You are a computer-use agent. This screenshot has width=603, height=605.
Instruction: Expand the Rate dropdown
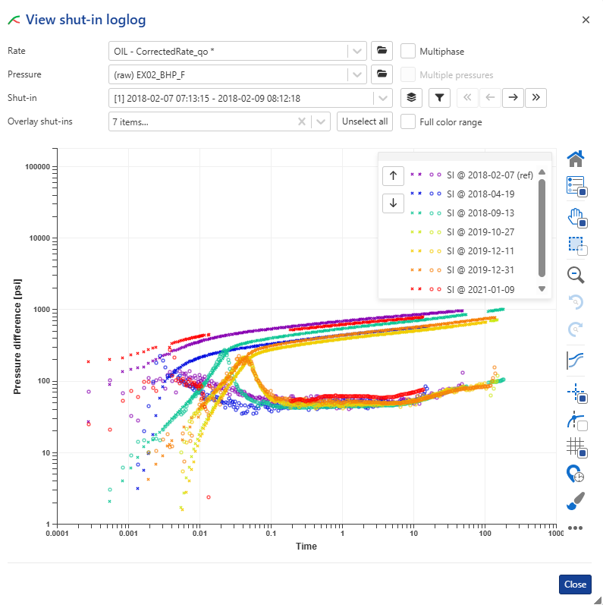[x=358, y=51]
